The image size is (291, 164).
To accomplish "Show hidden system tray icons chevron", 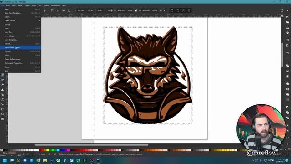I will [x=253, y=160].
